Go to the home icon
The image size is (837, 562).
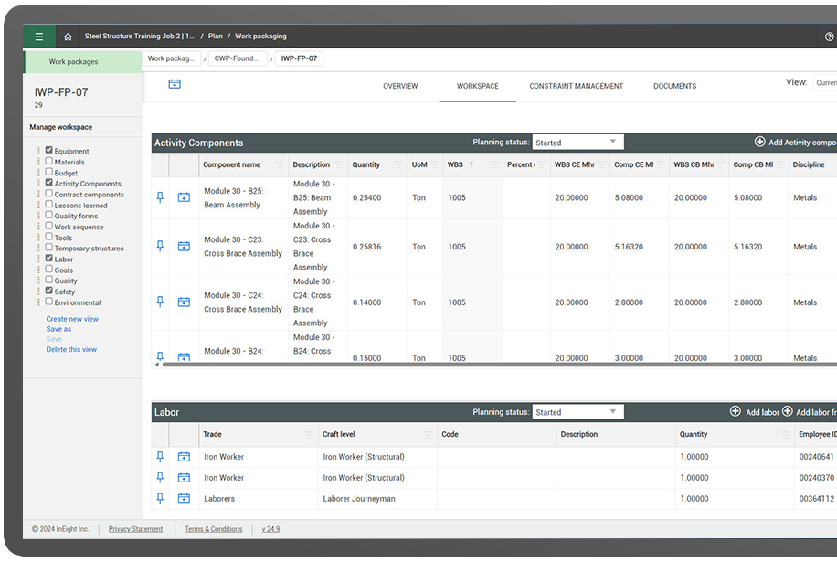(68, 37)
